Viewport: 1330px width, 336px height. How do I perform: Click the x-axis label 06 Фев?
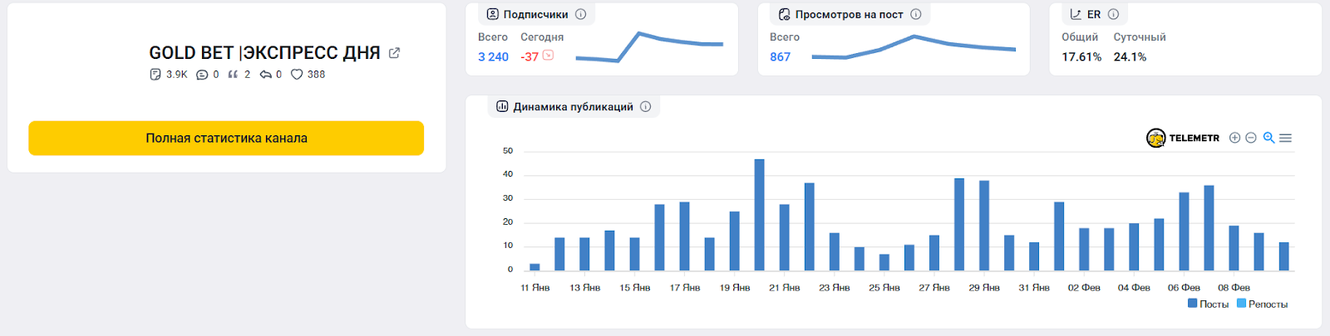coord(1184,288)
